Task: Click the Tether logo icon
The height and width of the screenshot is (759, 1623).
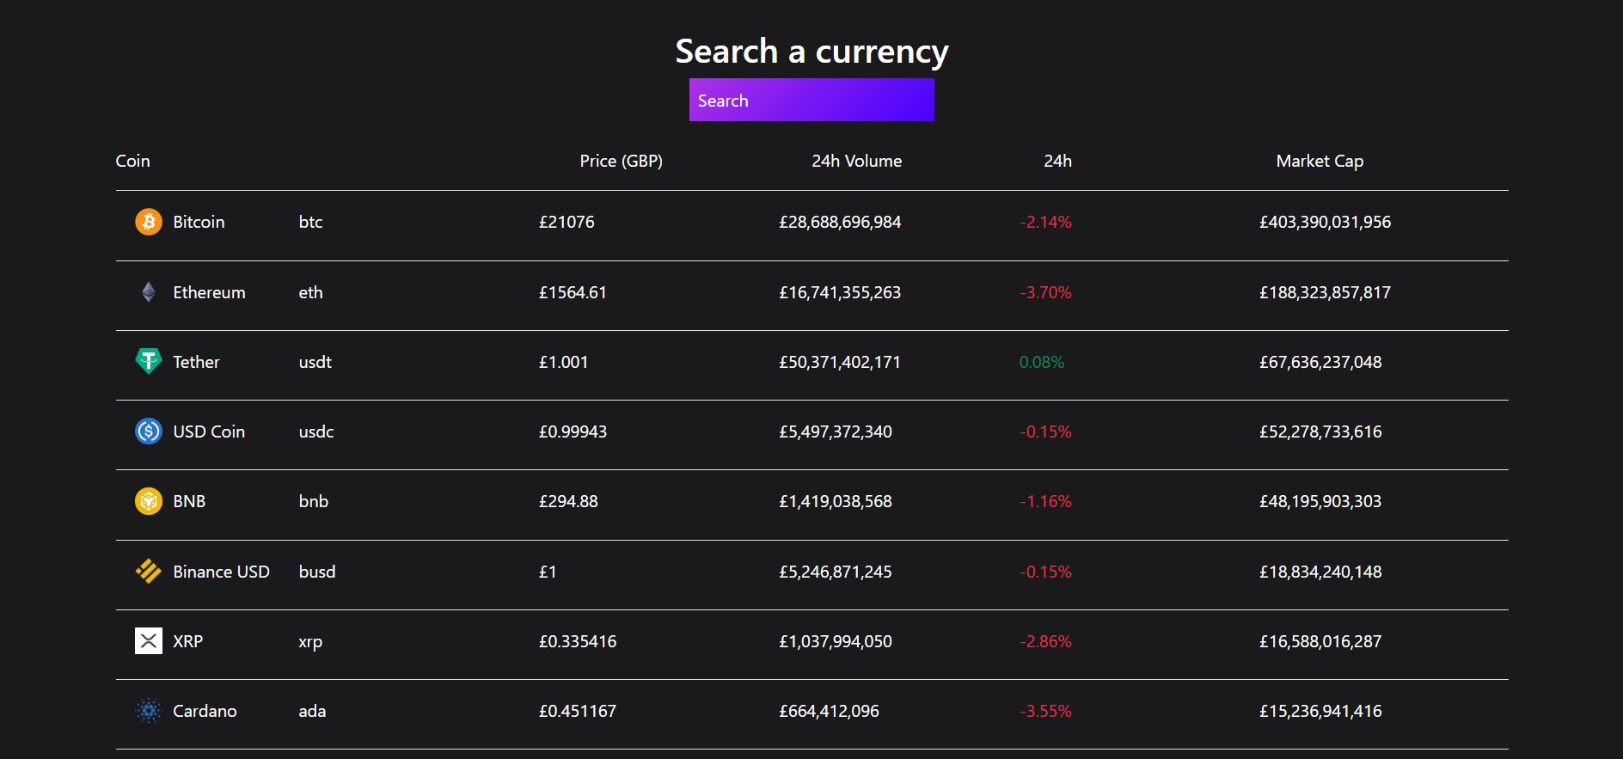Action: pos(149,361)
